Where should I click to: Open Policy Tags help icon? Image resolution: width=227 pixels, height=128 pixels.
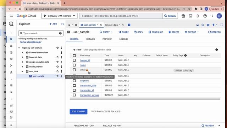tap(186, 55)
